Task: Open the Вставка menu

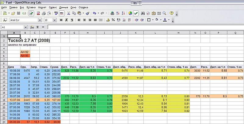Action: (31, 7)
